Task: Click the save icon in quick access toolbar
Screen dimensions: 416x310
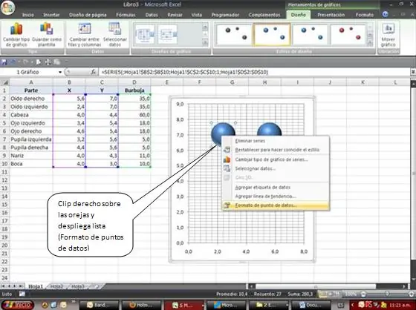Action: point(4,62)
